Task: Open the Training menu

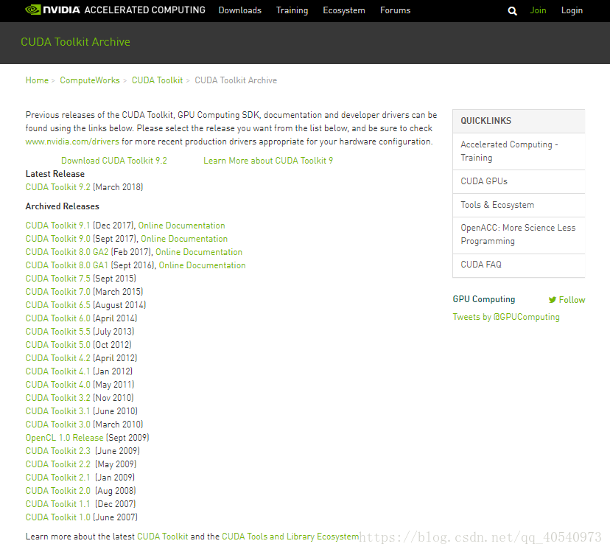Action: (292, 10)
